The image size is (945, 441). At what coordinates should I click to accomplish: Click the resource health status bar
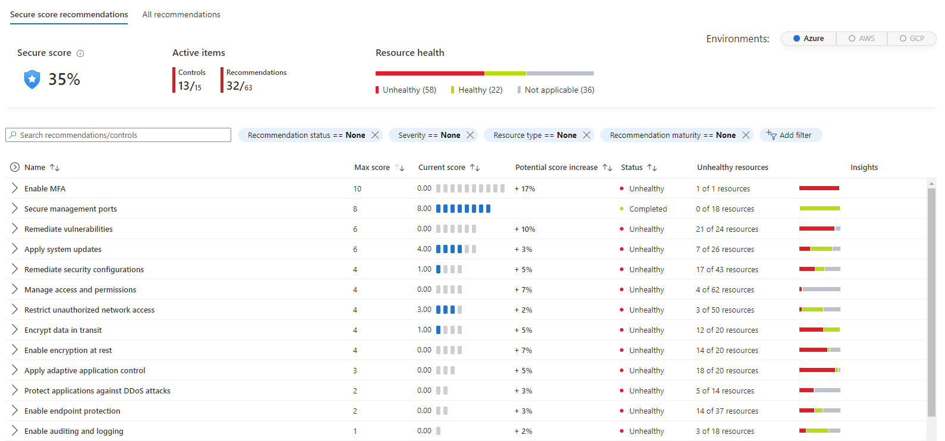tap(484, 73)
